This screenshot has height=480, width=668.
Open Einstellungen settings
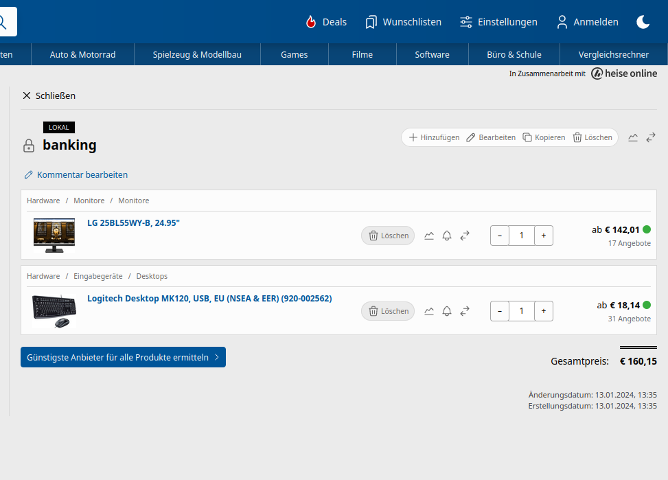499,22
